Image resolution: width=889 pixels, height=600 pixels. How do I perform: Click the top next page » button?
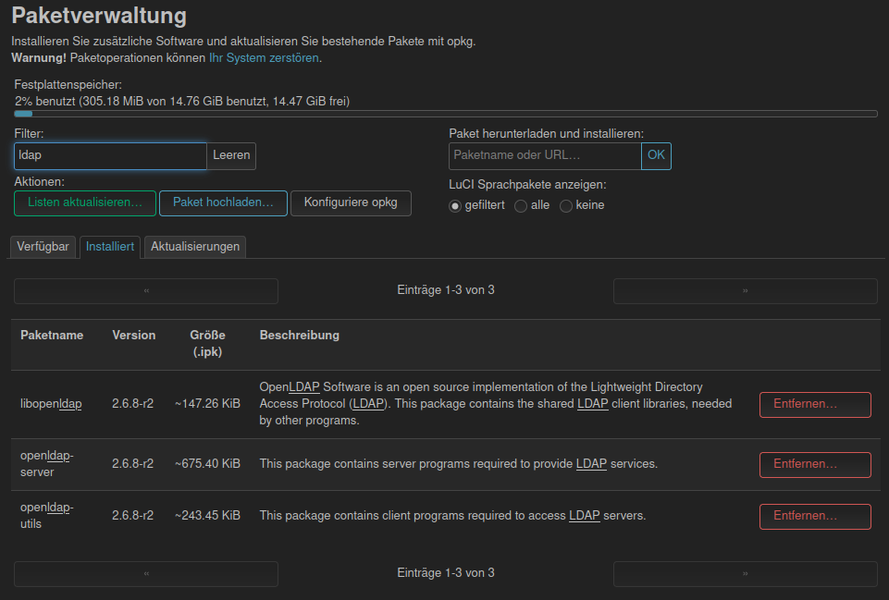pyautogui.click(x=745, y=291)
